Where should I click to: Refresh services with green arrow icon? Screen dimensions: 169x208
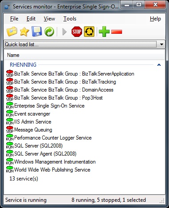point(49,32)
